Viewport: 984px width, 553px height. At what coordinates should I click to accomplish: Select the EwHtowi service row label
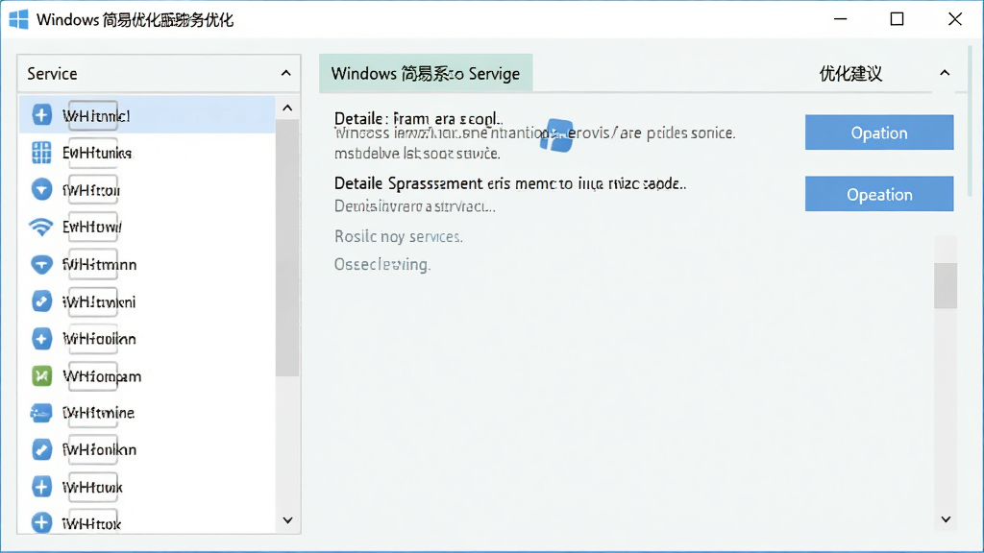92,227
